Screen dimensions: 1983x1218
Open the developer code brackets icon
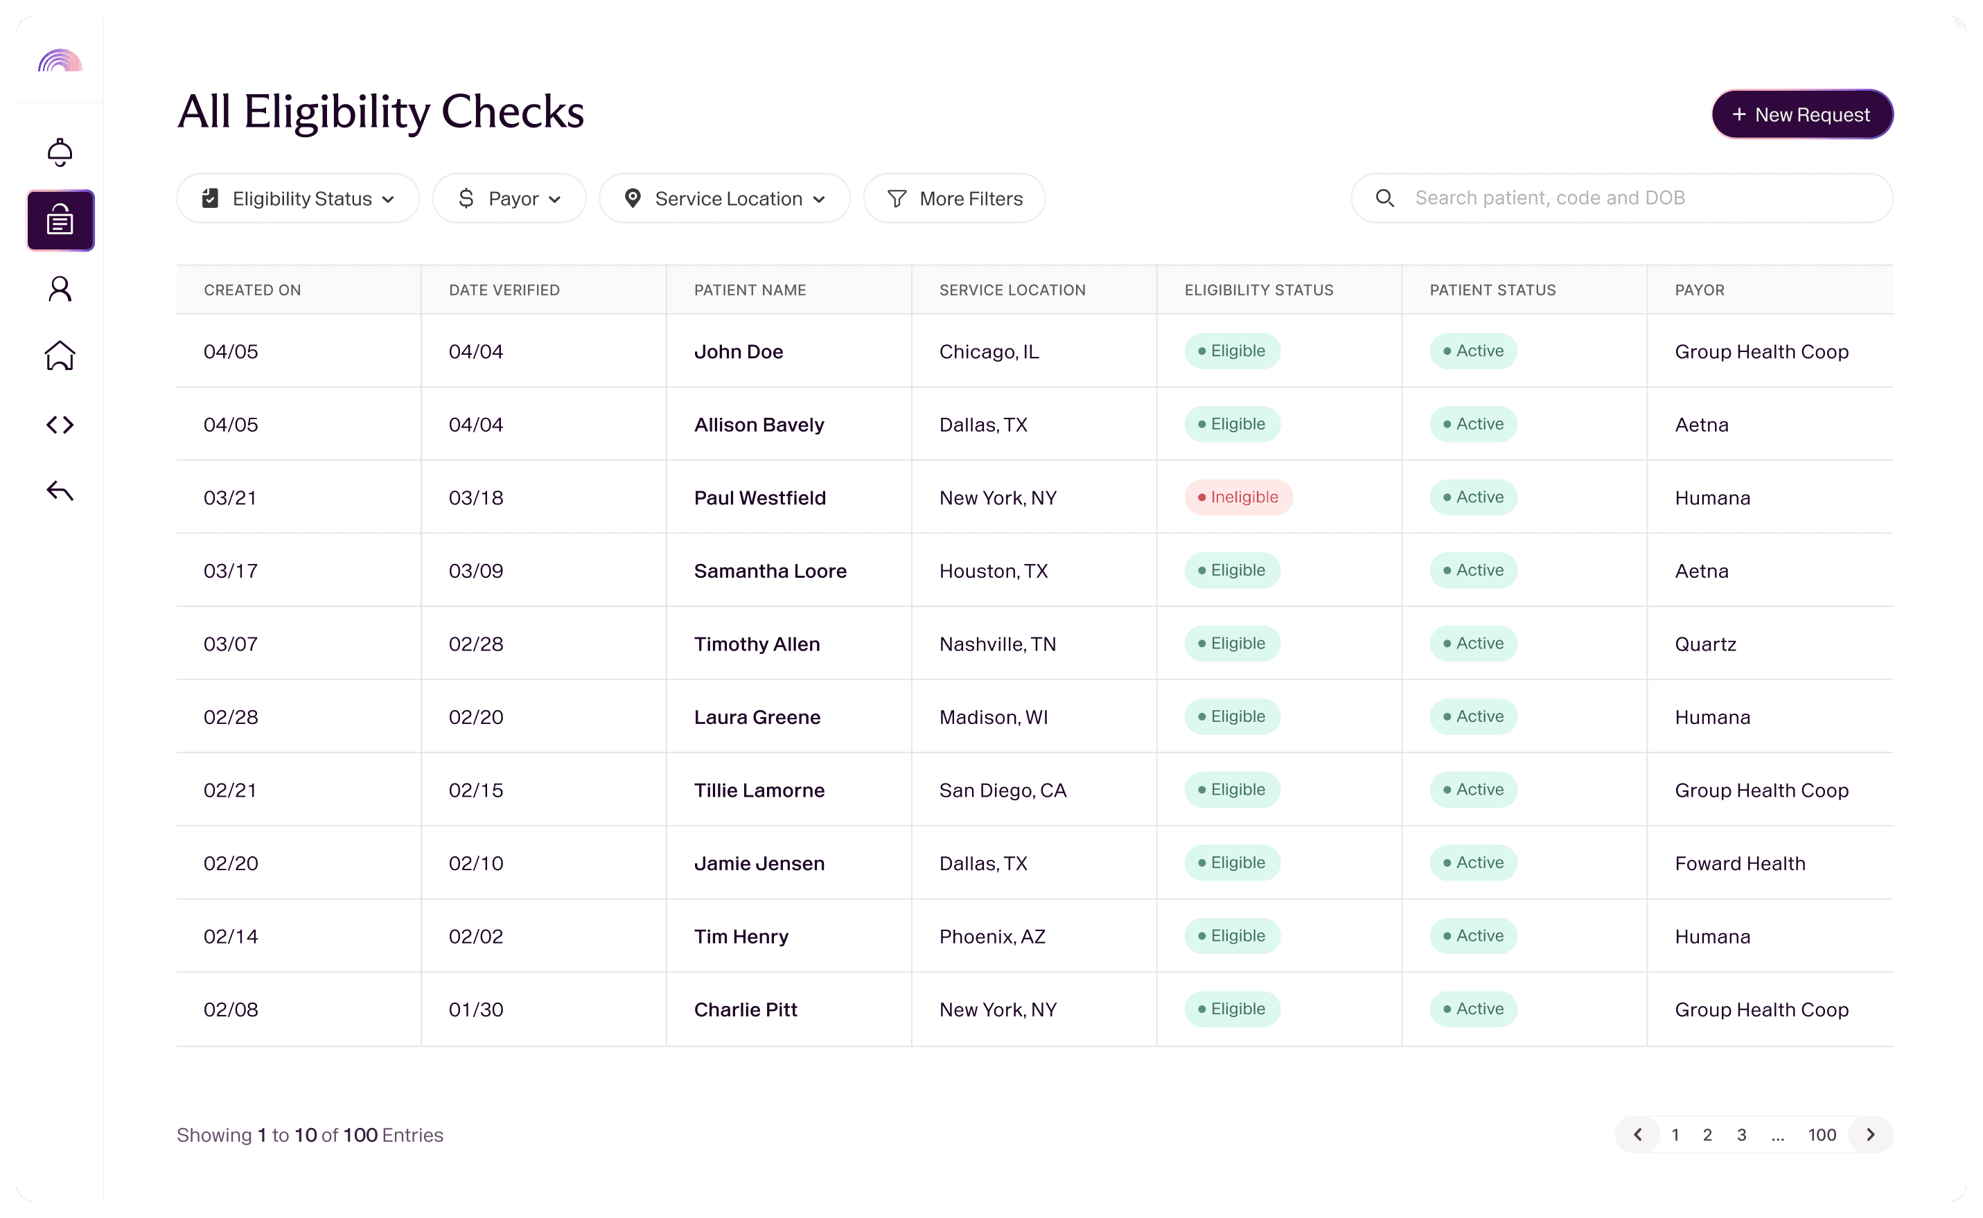point(60,425)
